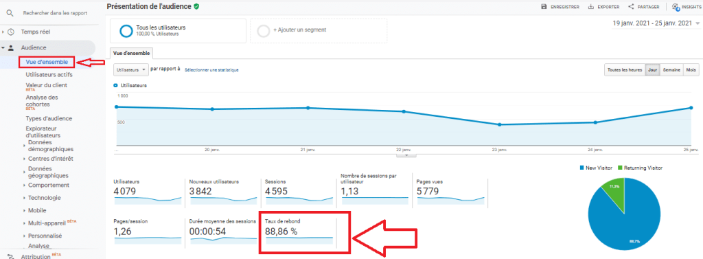This screenshot has height=259, width=703.
Task: Open Vue d'ensemble in sidebar
Action: [x=47, y=62]
